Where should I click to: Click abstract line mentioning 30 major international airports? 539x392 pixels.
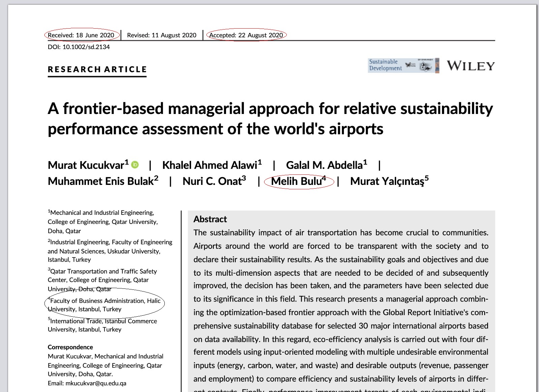pos(341,326)
